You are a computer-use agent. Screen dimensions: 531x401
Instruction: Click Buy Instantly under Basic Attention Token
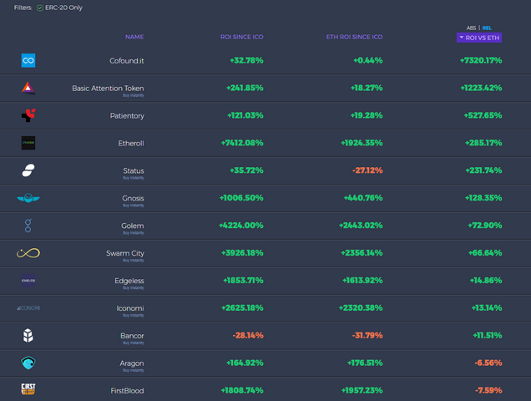[x=134, y=95]
